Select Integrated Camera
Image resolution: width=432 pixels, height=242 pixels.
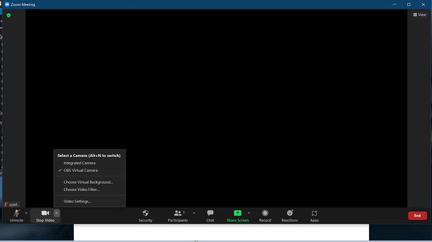(x=79, y=163)
